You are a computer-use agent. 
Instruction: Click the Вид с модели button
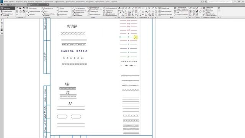coord(165,11)
